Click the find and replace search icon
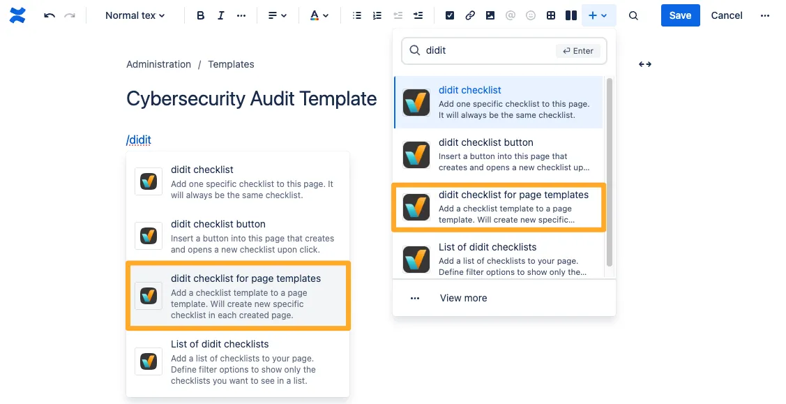The width and height of the screenshot is (786, 404). point(633,15)
